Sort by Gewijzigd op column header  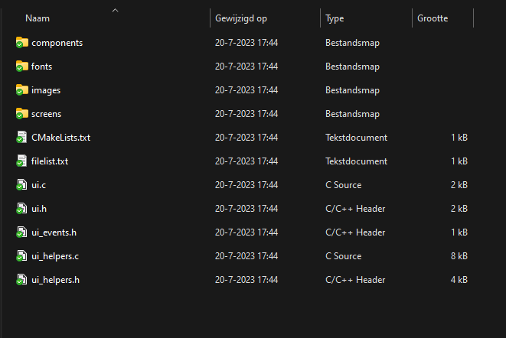pos(241,18)
